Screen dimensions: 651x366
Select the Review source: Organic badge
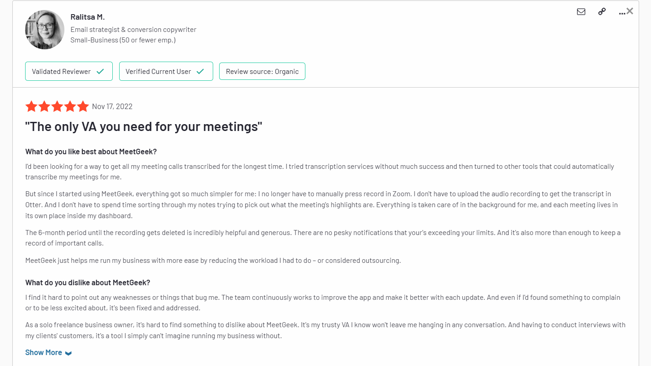tap(262, 71)
